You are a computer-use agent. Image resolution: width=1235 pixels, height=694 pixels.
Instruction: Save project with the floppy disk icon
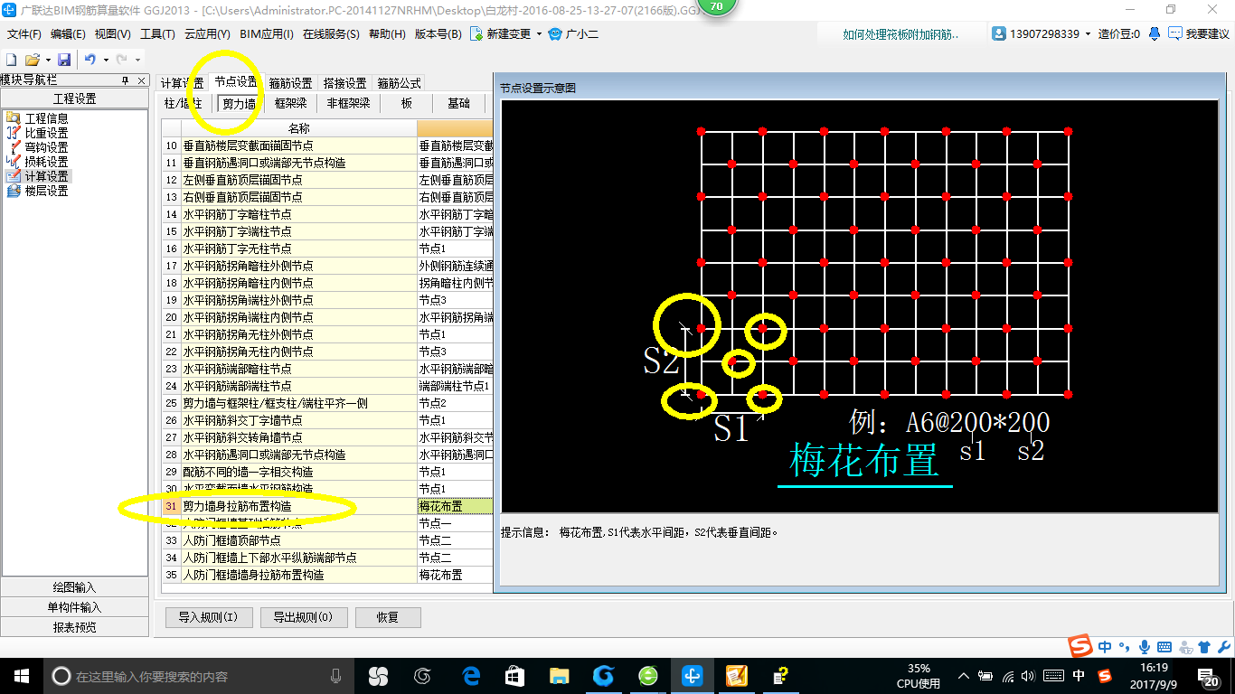pos(64,60)
